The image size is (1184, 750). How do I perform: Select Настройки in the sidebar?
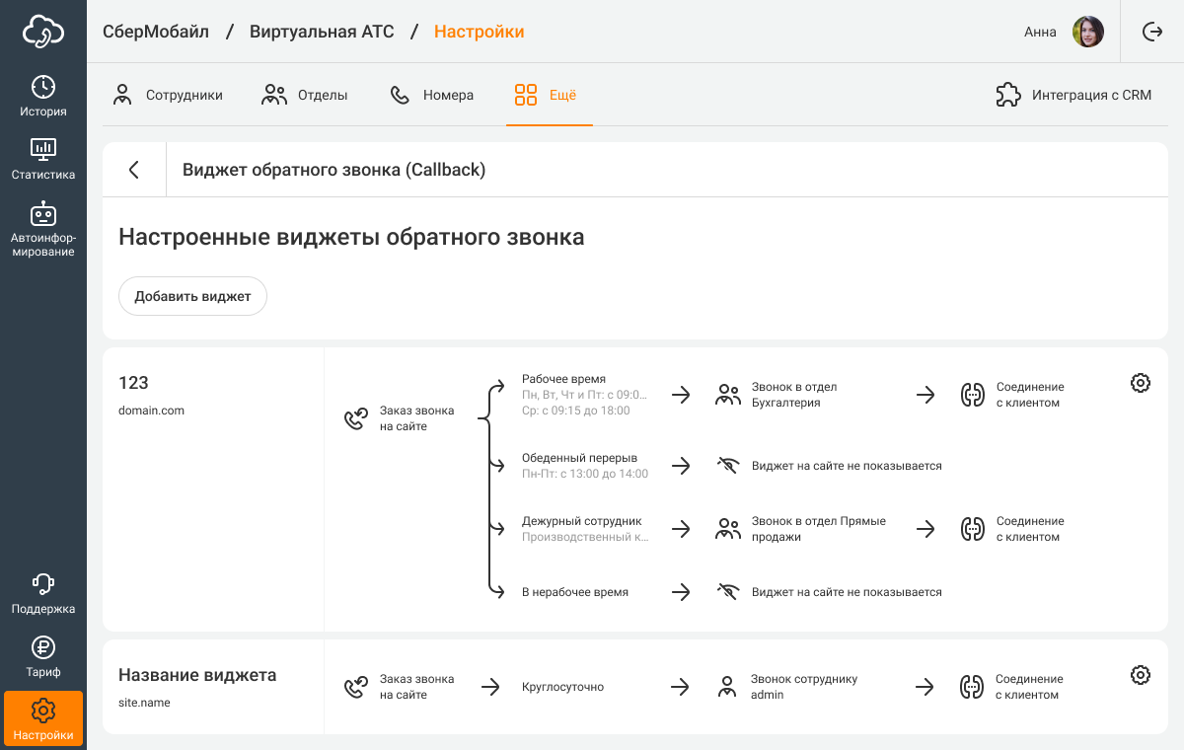coord(43,718)
